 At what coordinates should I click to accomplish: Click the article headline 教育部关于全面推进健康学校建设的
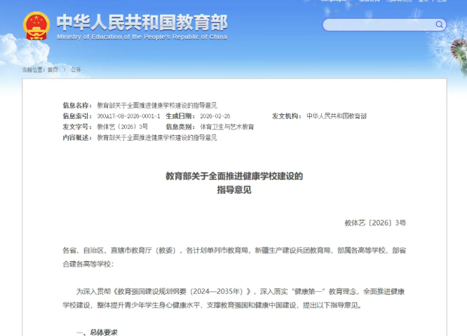point(233,176)
